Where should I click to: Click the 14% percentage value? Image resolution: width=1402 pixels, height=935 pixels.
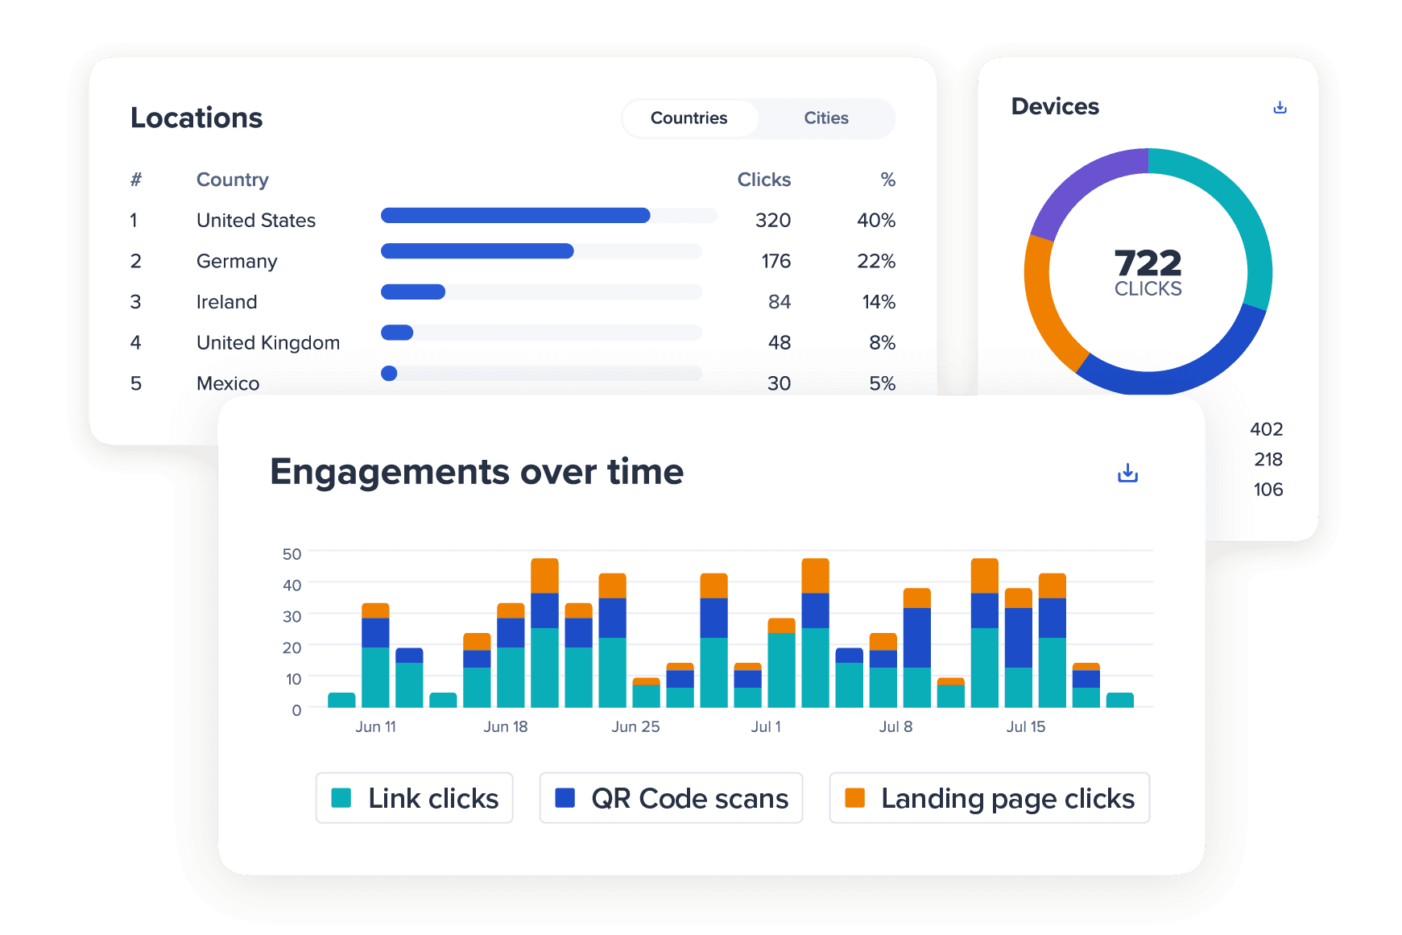point(879,302)
